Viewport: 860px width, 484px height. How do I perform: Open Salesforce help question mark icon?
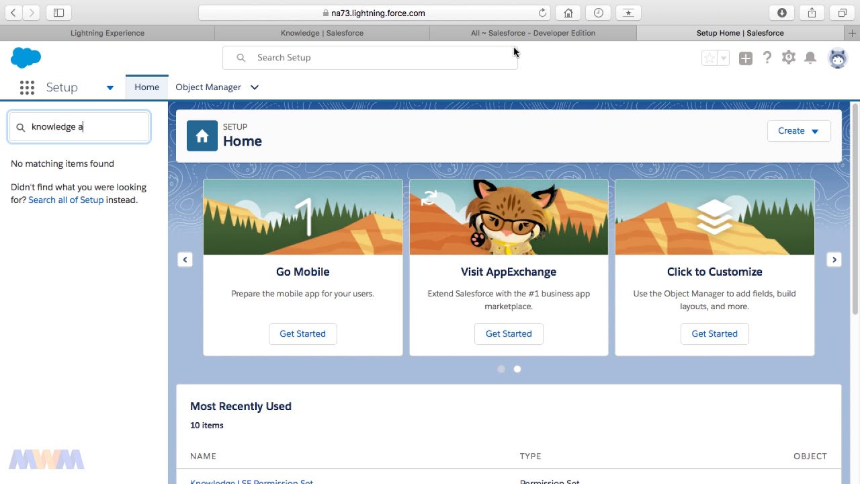[x=767, y=58]
